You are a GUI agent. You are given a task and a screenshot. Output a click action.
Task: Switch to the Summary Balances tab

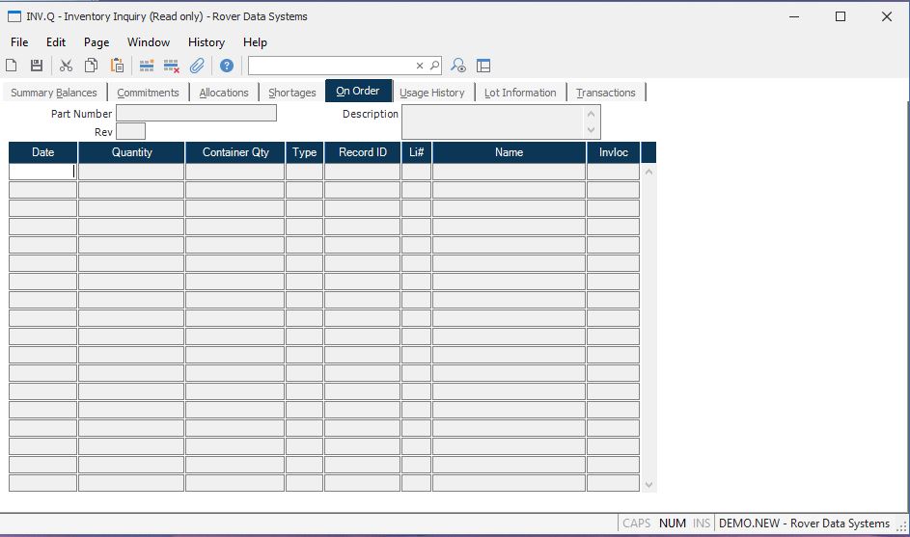click(x=54, y=93)
